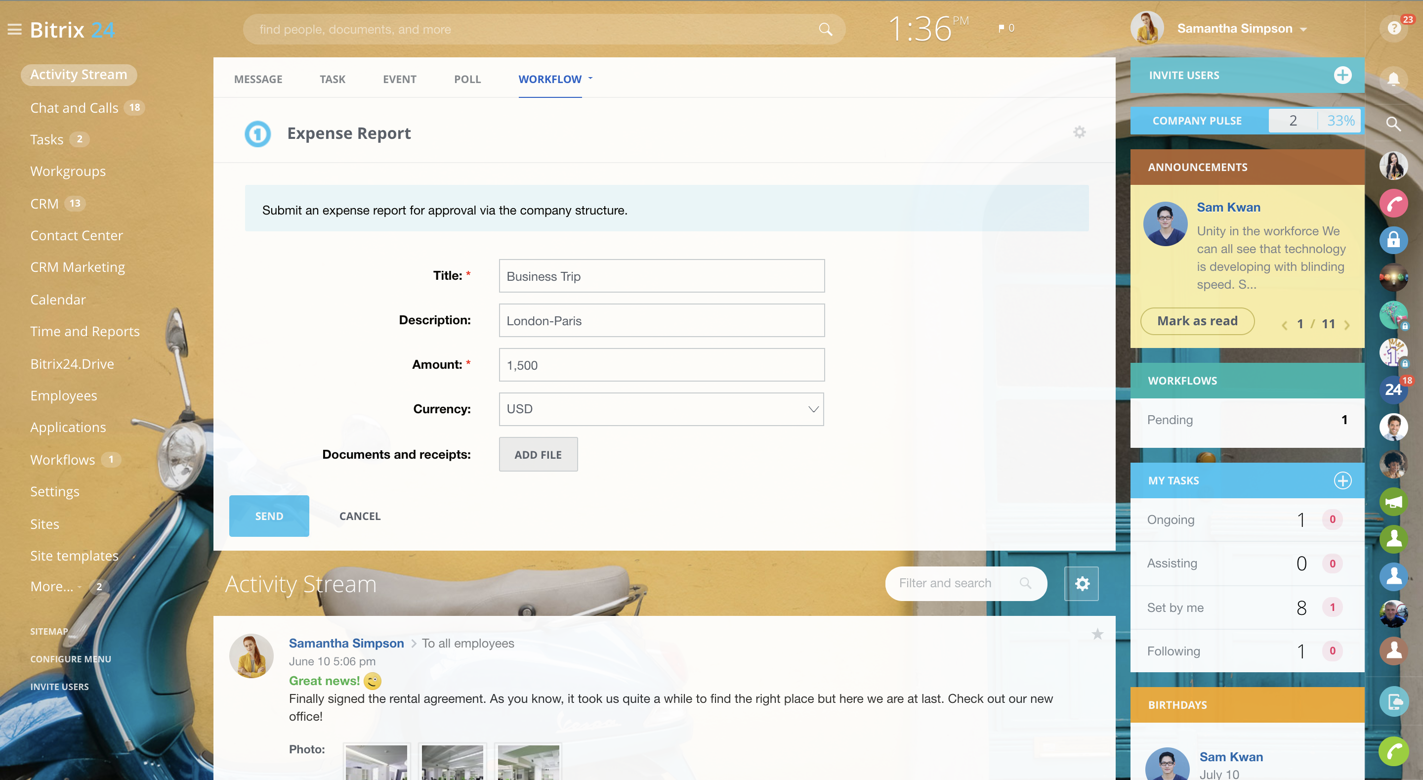The image size is (1423, 780).
Task: Expand the Samantha Simpson user menu
Action: coord(1304,29)
